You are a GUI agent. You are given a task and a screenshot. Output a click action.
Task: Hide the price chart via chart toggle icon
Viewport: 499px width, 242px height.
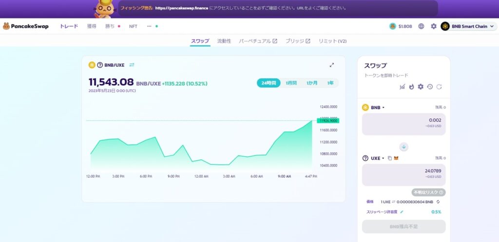402,87
